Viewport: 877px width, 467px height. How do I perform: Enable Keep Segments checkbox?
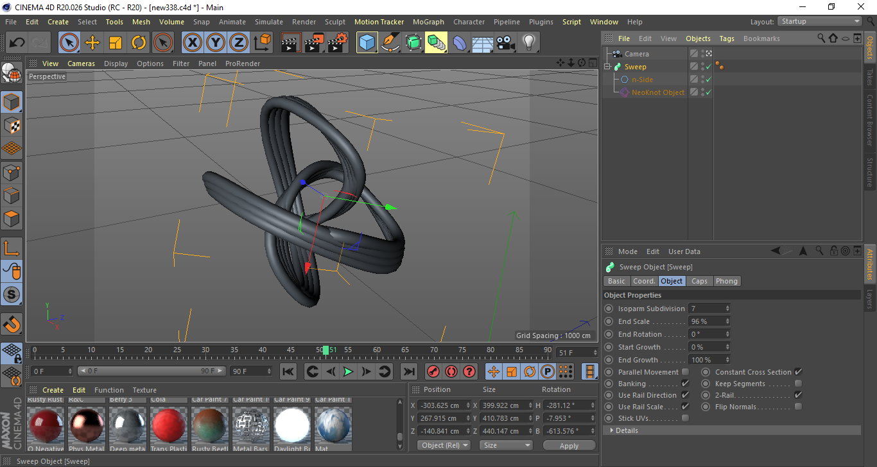point(798,384)
